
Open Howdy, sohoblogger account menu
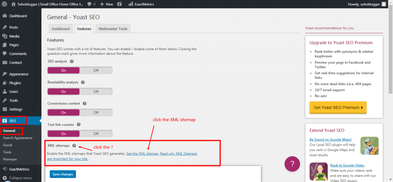pos(367,4)
